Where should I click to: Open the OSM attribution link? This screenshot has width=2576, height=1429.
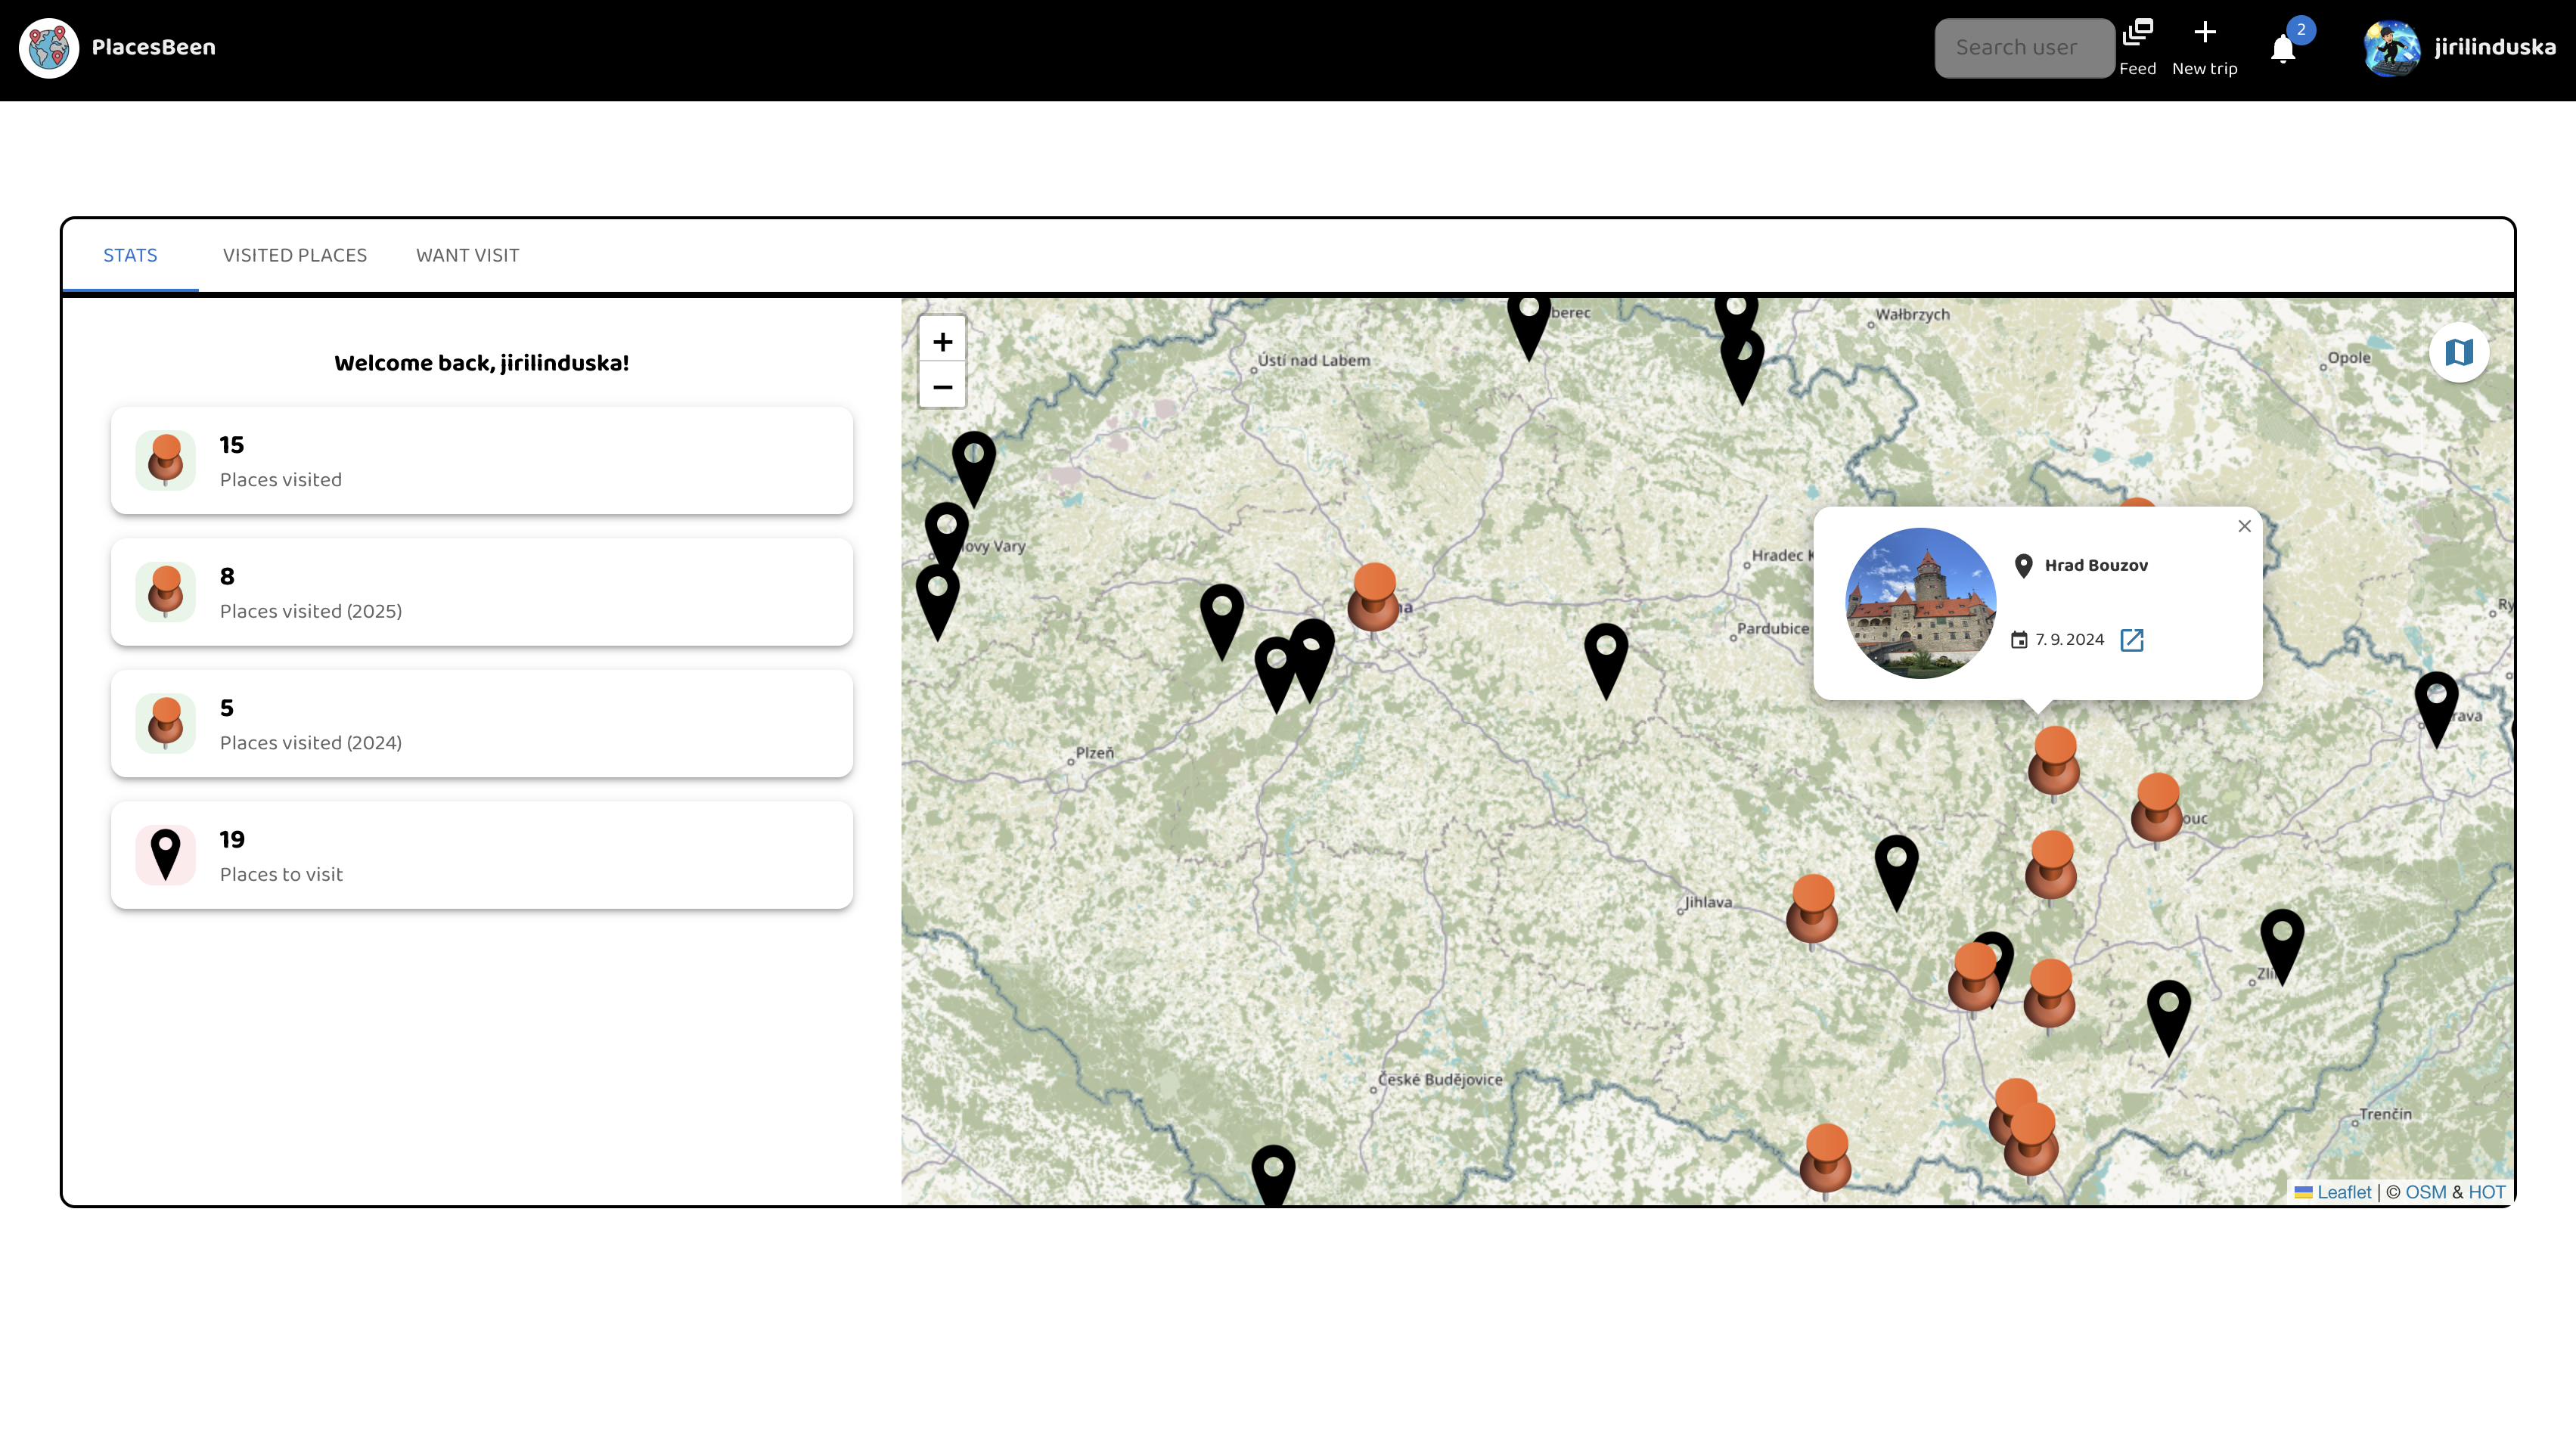coord(2425,1192)
